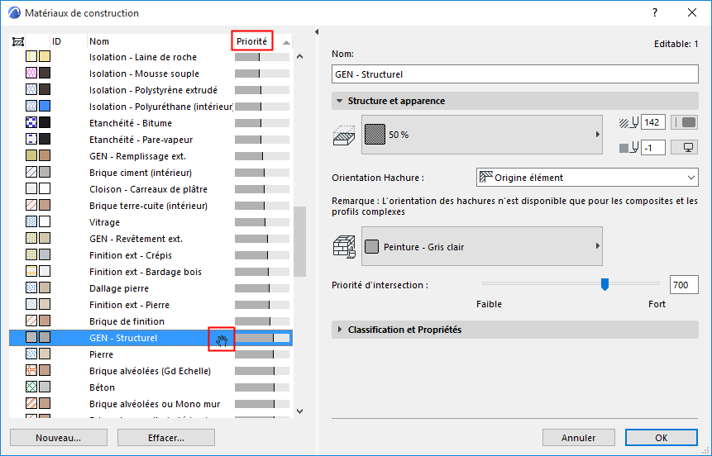The width and height of the screenshot is (712, 456).
Task: Click the fill icon of Vitrage row
Action: 31,222
